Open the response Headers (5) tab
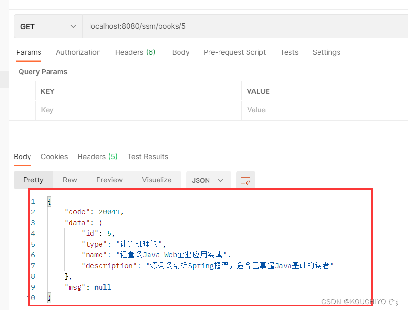 pyautogui.click(x=97, y=157)
